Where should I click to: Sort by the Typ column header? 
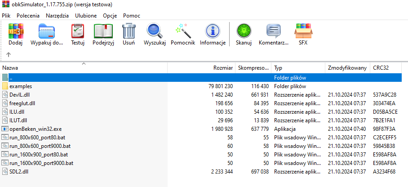[298, 68]
